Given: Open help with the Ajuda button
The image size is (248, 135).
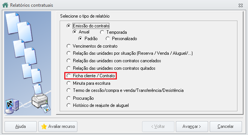Looking at the screenshot, I should click(x=21, y=126).
